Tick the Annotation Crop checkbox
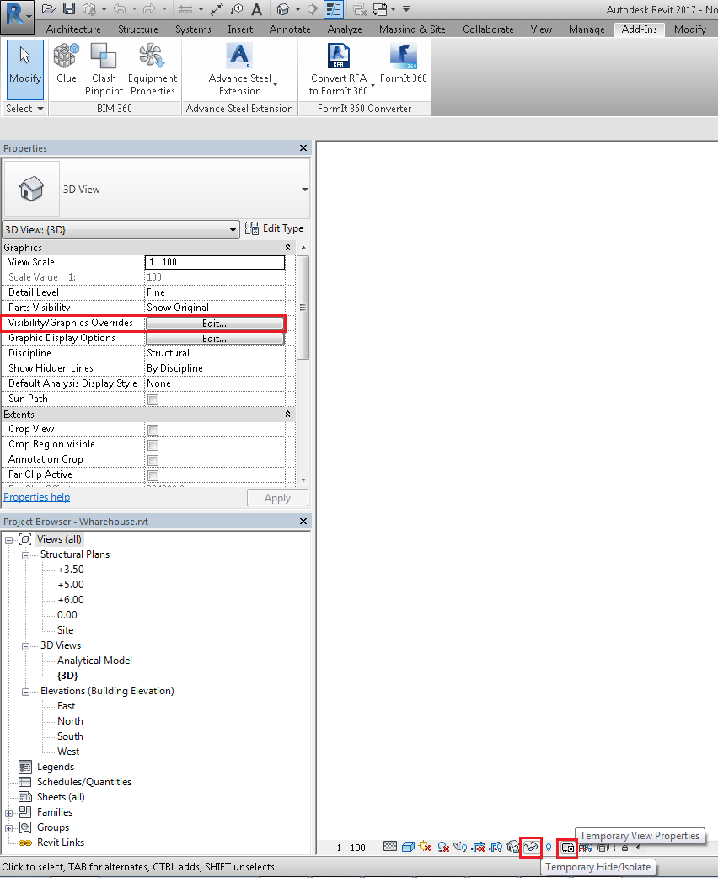718x878 pixels. click(x=153, y=460)
